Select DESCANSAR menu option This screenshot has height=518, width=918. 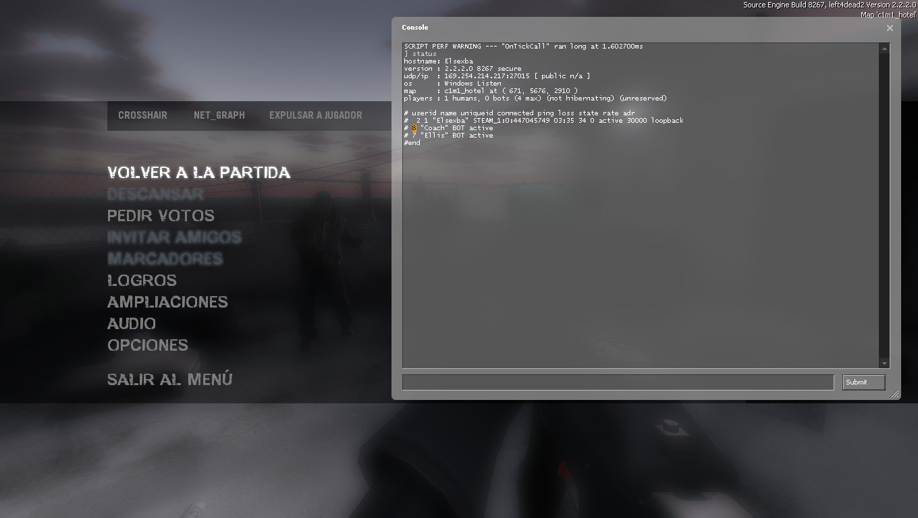[x=155, y=194]
